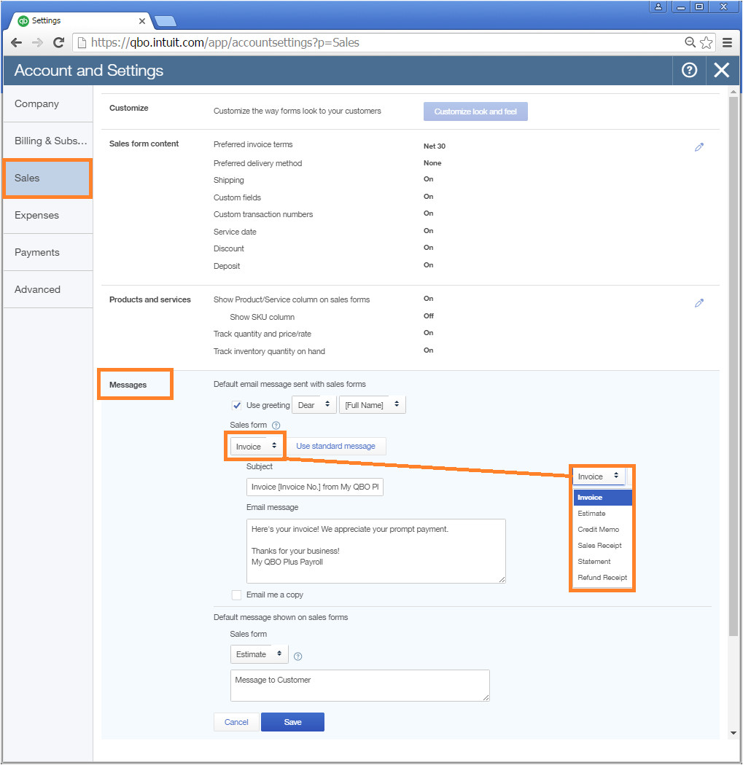Click the page vertical scrollbar
This screenshot has height=765, width=743.
click(733, 364)
